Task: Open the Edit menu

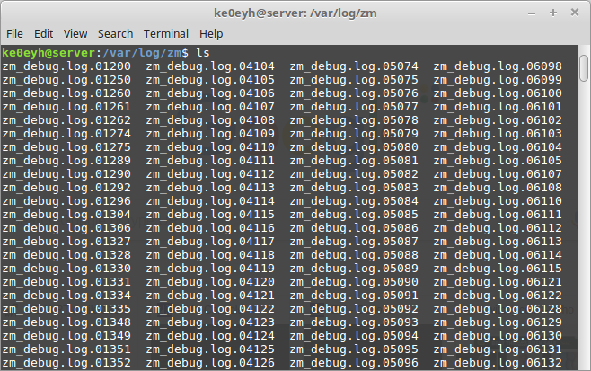Action: [44, 34]
